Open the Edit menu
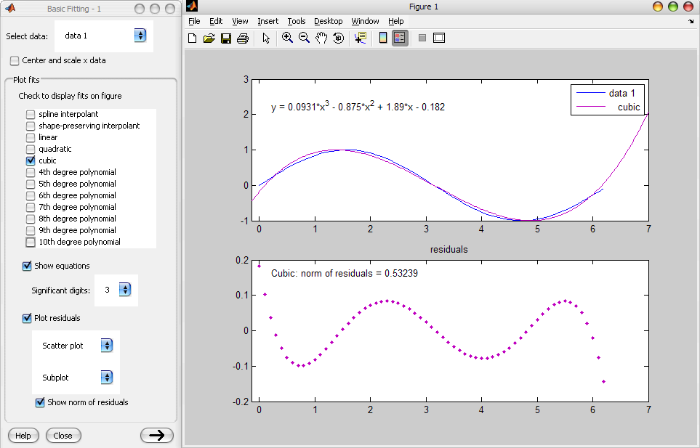 click(x=216, y=21)
